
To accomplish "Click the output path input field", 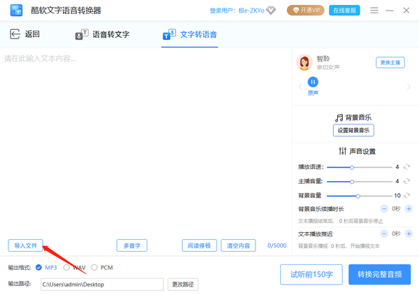I will tap(102, 285).
